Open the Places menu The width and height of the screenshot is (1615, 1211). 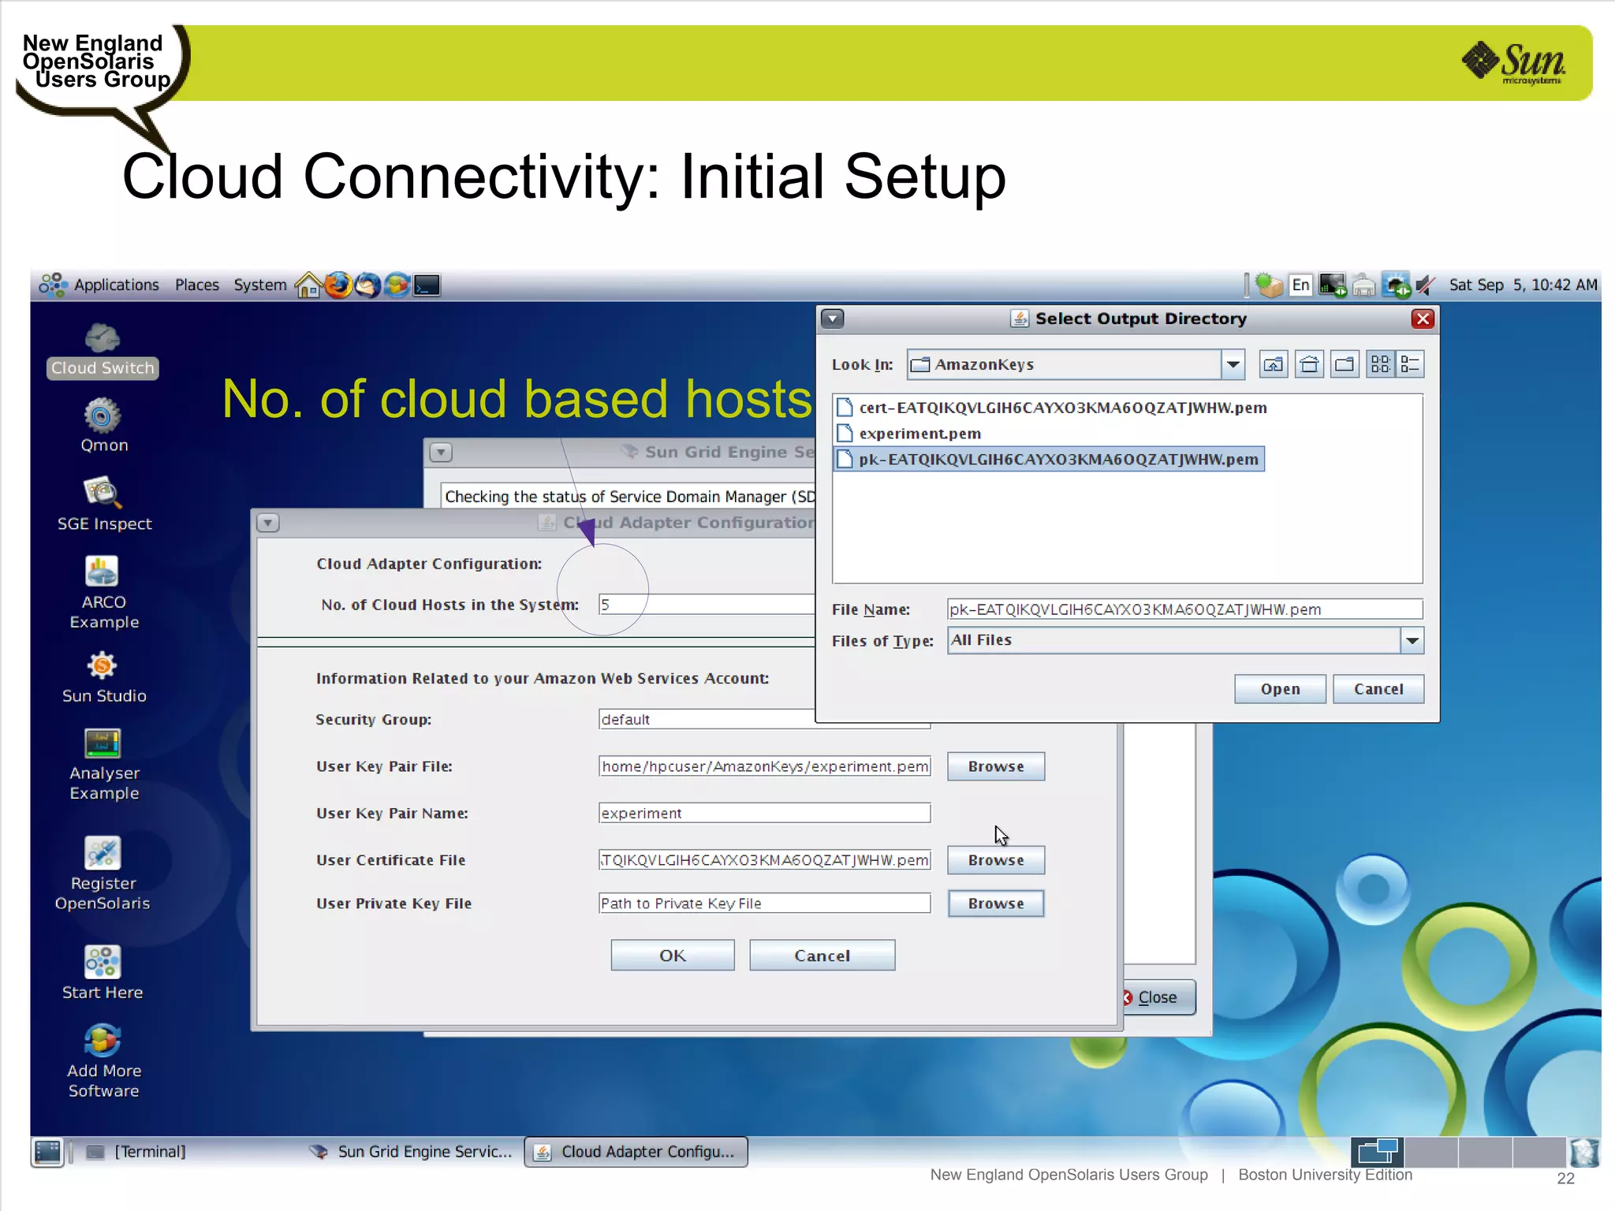pyautogui.click(x=197, y=285)
